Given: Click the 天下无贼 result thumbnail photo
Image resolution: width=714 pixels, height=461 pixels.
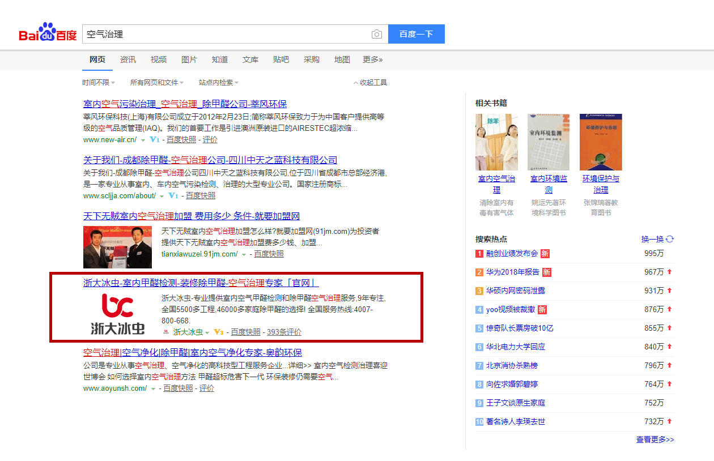Looking at the screenshot, I should [x=117, y=247].
